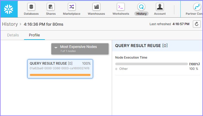
Task: Switch to the Details tab
Action: [x=13, y=35]
